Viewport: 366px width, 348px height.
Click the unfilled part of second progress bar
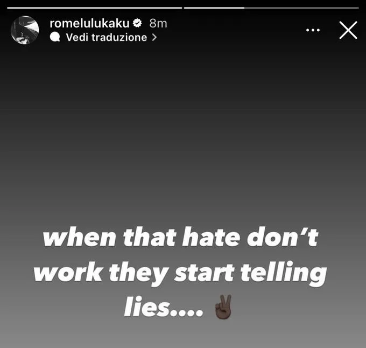(x=301, y=8)
